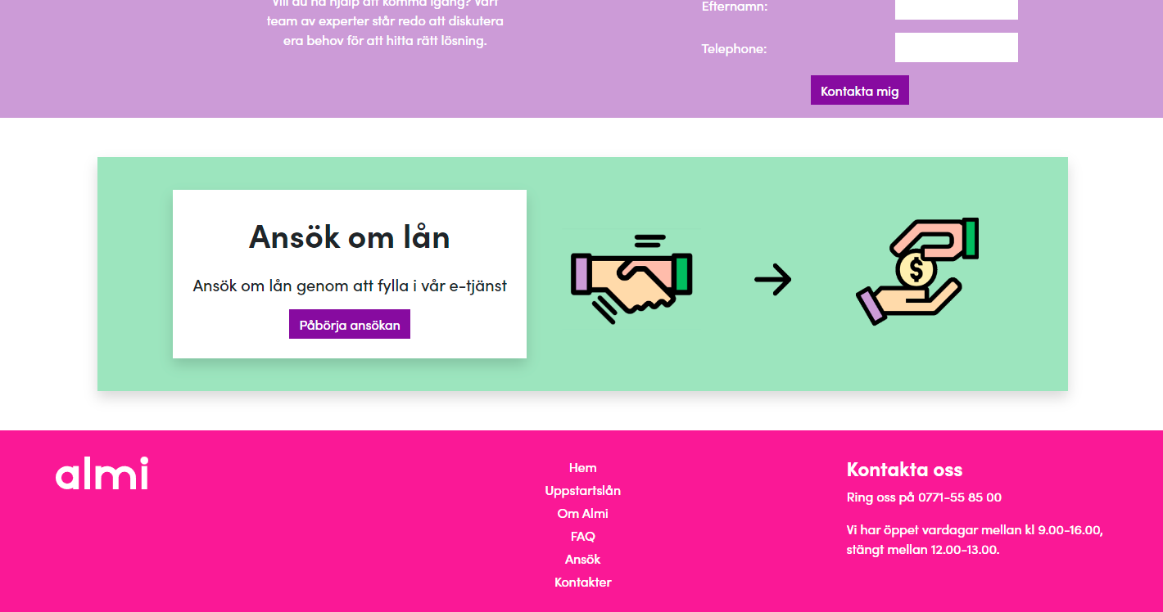Click the Kontakta oss heading
The image size is (1163, 612).
[x=904, y=470]
